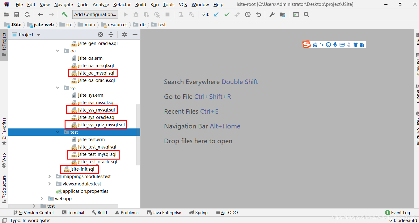Viewport: 419px width, 223px height.
Task: Collapse the sys folder
Action: click(x=57, y=88)
